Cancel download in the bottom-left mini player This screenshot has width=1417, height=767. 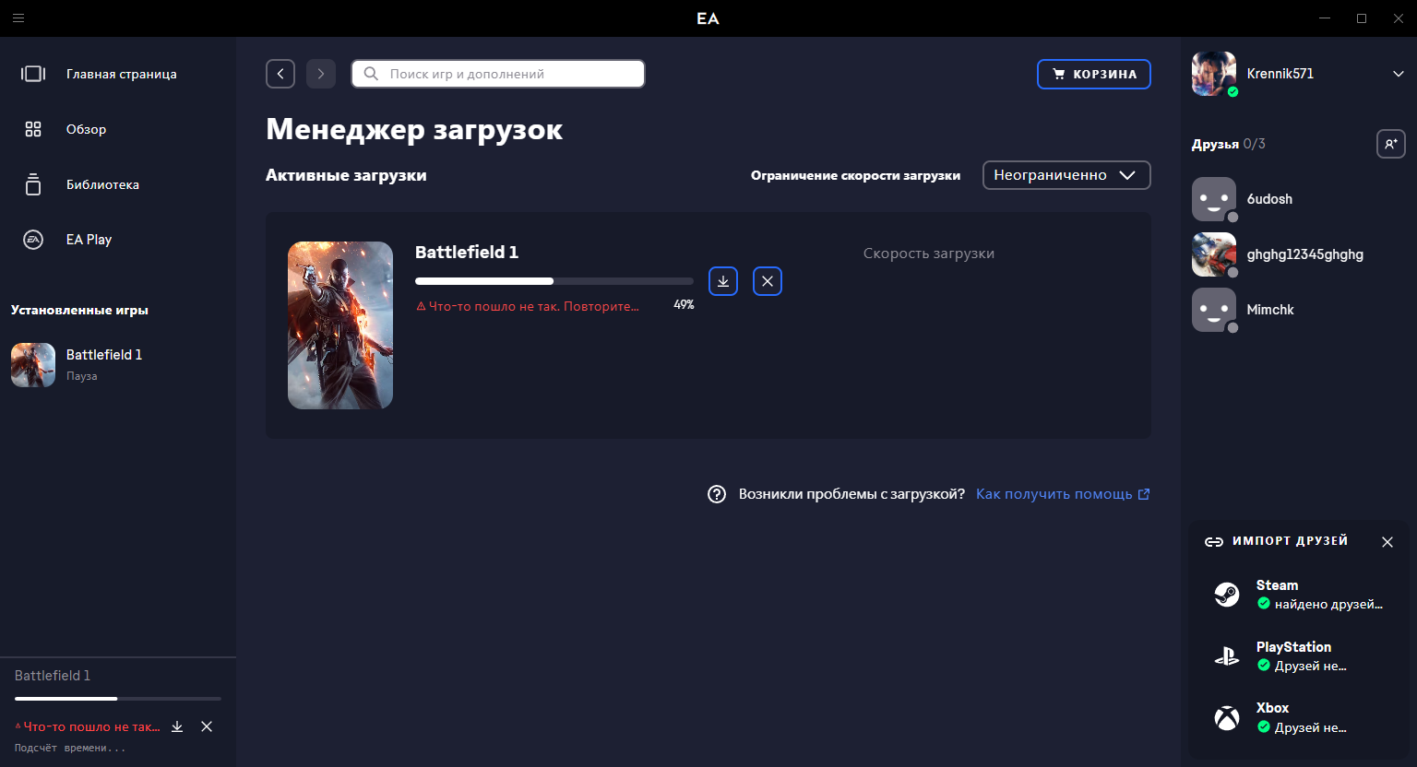(x=207, y=726)
